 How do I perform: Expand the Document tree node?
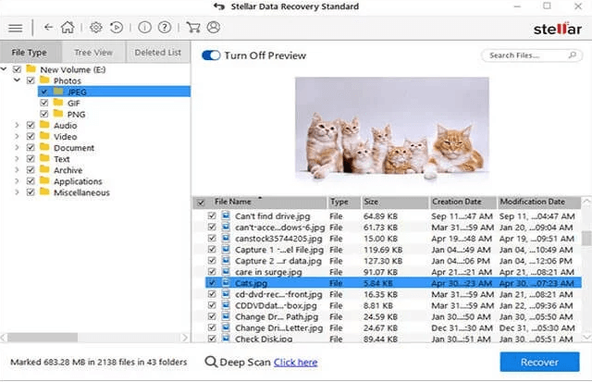[x=17, y=147]
